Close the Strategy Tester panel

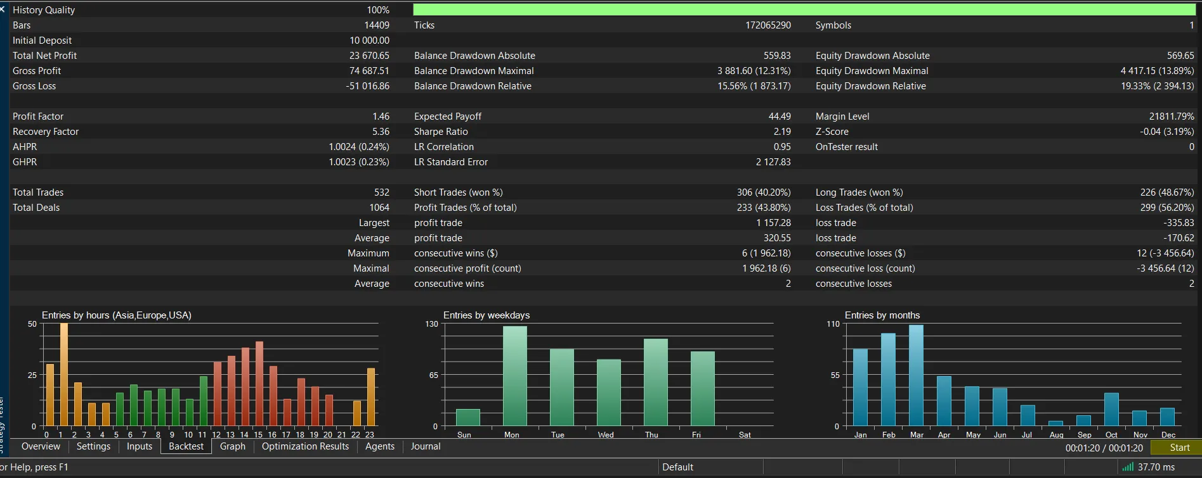click(x=3, y=9)
